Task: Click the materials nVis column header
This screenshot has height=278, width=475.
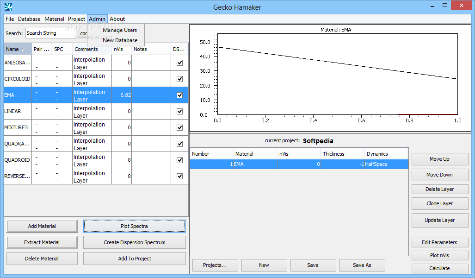Action: click(121, 49)
